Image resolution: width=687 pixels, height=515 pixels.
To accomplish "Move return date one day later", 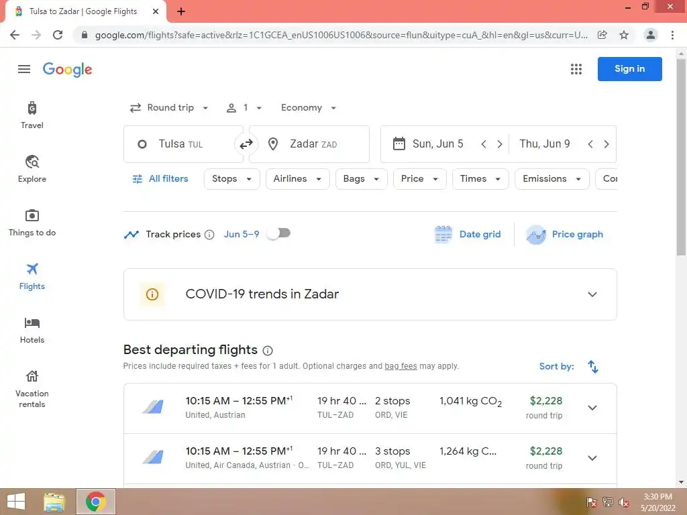I will pos(606,144).
